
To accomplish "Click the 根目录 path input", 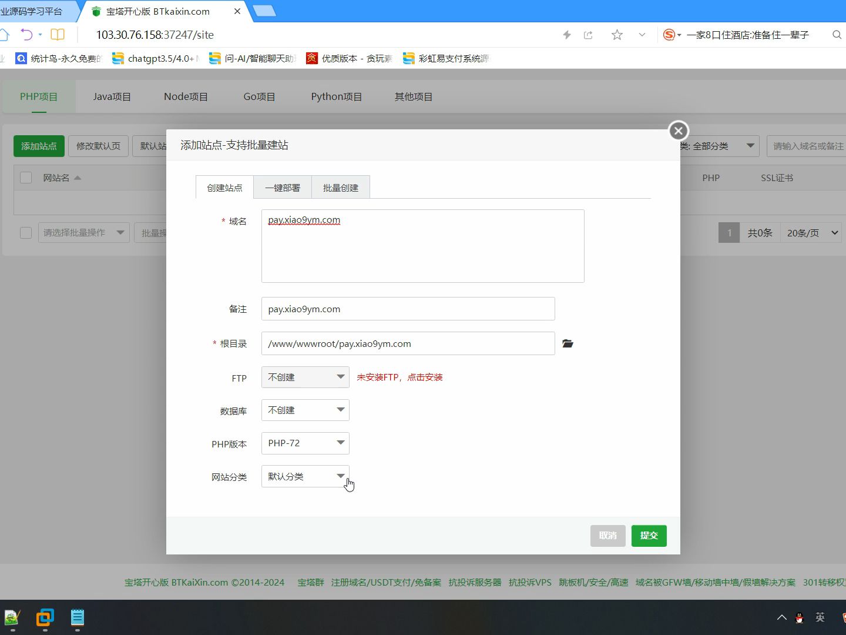I will [408, 343].
